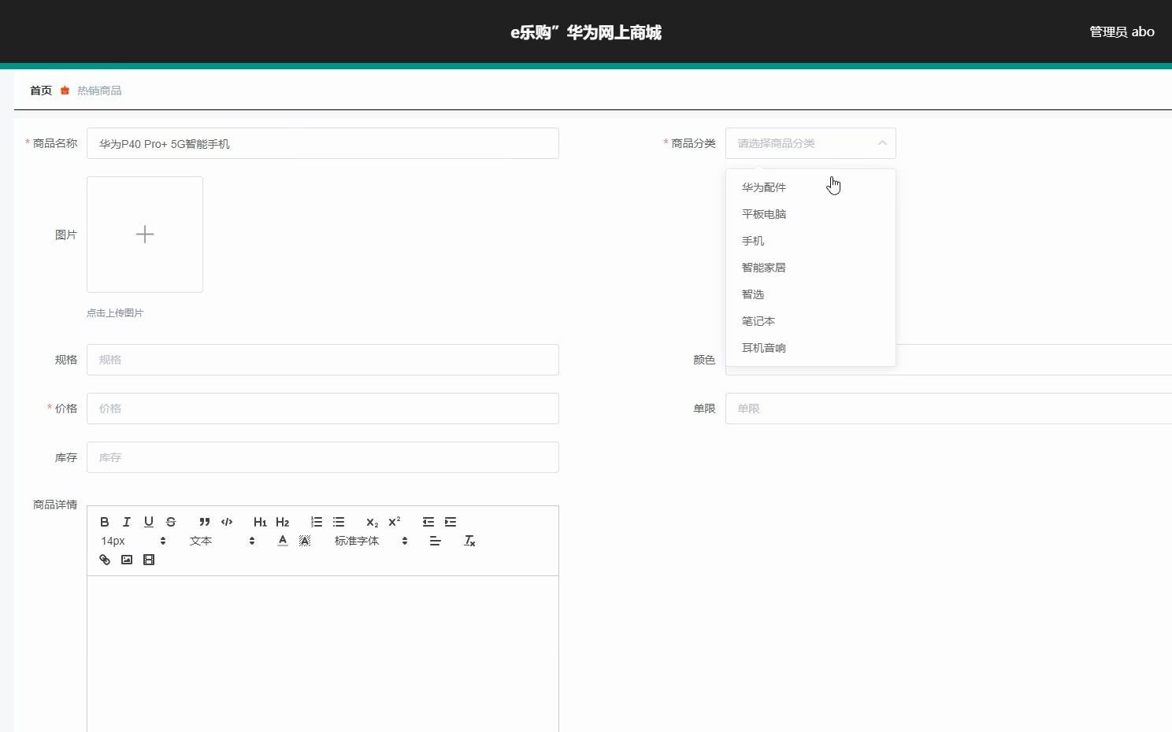Decrease text indent in editor
The height and width of the screenshot is (732, 1172).
tap(428, 522)
